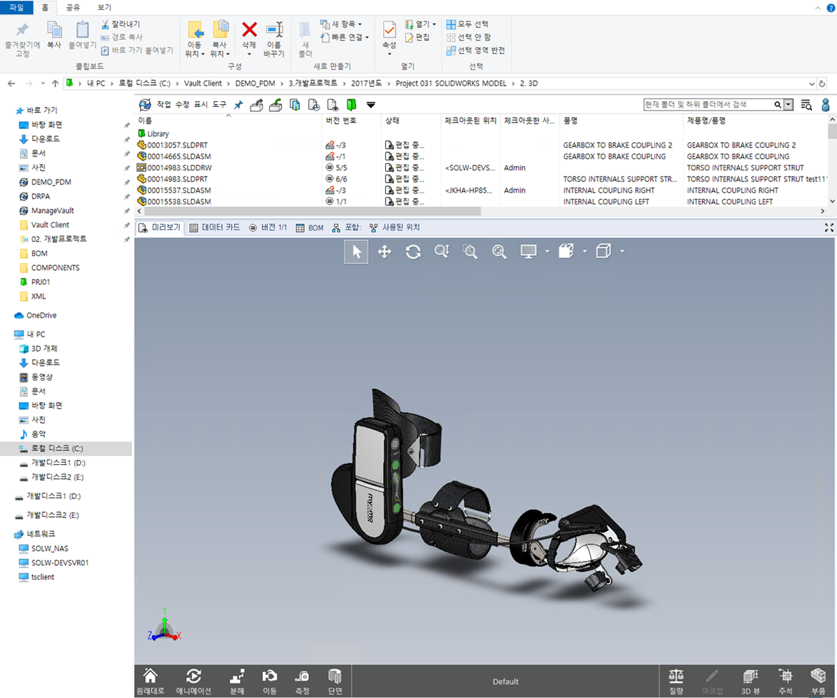Open the 수정 modify menu
Image resolution: width=837 pixels, height=698 pixels.
click(x=182, y=105)
